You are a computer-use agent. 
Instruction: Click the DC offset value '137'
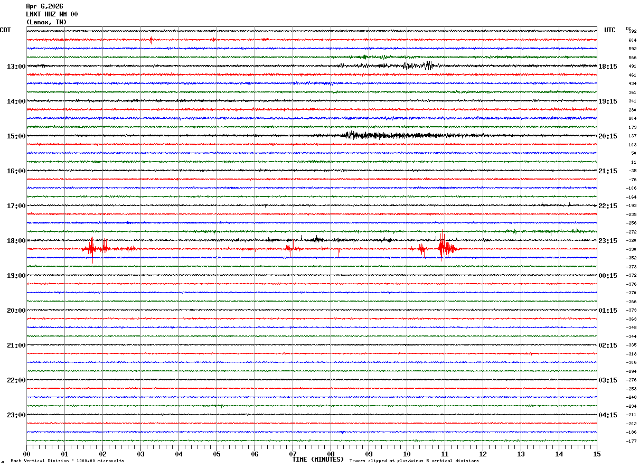[632, 136]
